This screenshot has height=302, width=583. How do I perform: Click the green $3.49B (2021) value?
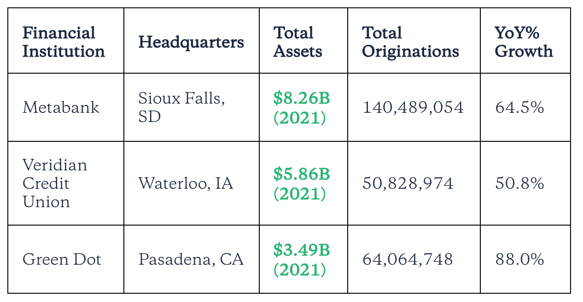coord(302,259)
